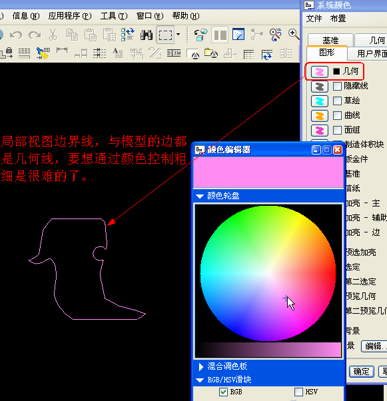Open the 信息(N) menu
Viewport: 387px width, 401px height.
[x=26, y=16]
